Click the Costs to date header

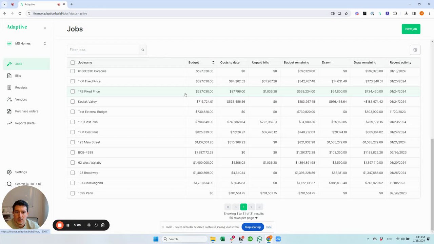[x=230, y=62]
